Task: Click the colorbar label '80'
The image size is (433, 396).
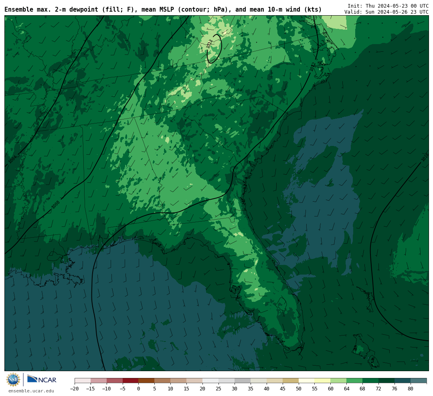Action: click(411, 389)
